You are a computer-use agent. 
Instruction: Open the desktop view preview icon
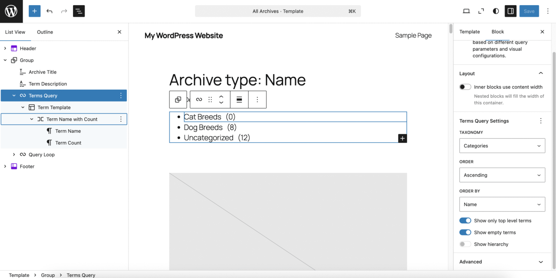coord(466,11)
